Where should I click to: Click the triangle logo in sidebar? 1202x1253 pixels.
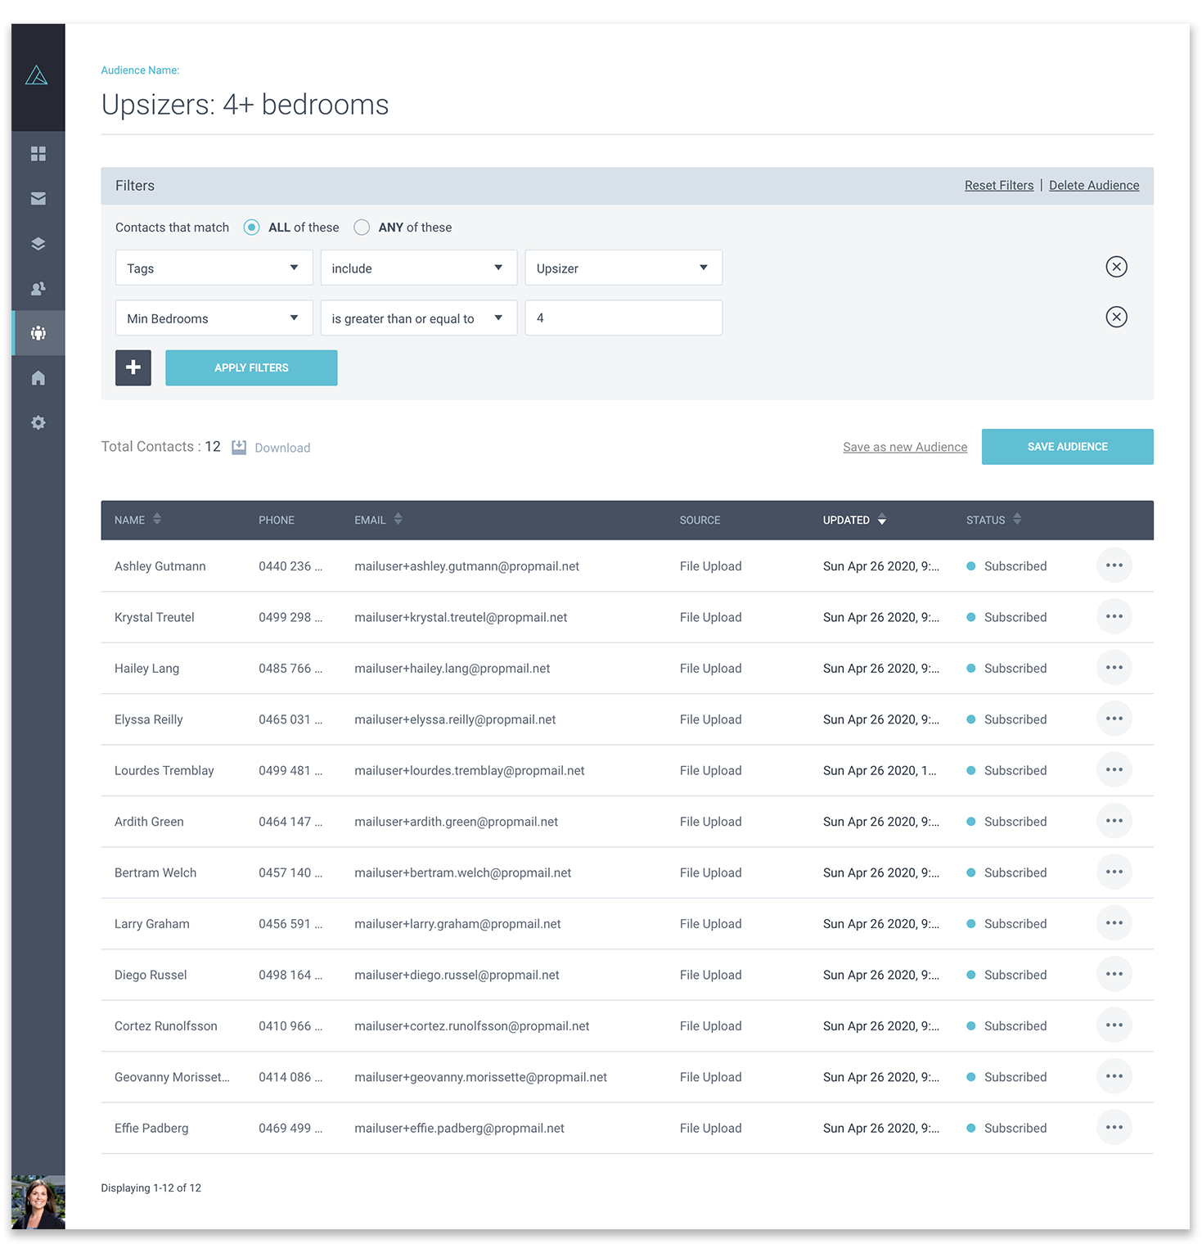(37, 76)
